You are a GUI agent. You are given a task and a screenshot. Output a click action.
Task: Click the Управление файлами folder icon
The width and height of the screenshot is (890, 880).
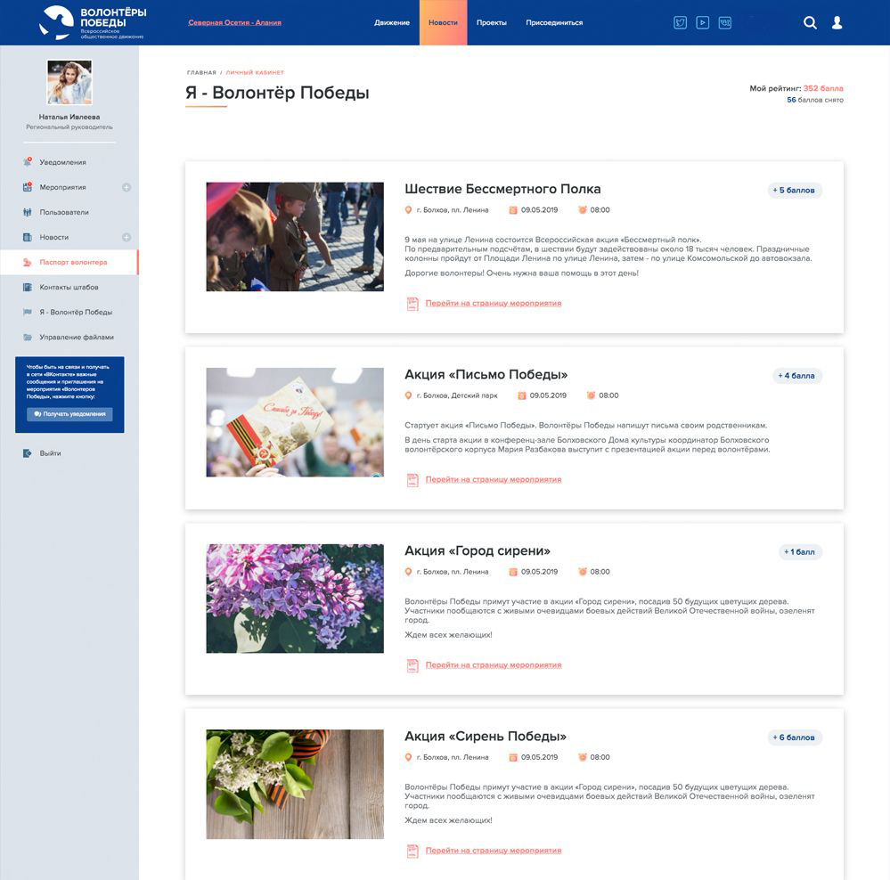click(x=28, y=338)
